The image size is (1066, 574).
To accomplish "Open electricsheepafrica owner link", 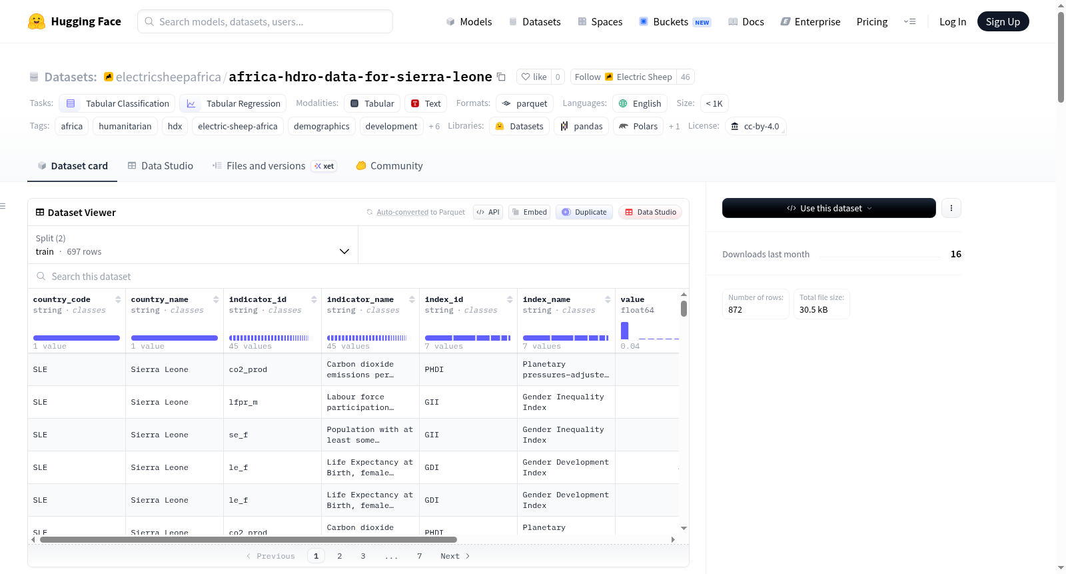I will tap(168, 77).
